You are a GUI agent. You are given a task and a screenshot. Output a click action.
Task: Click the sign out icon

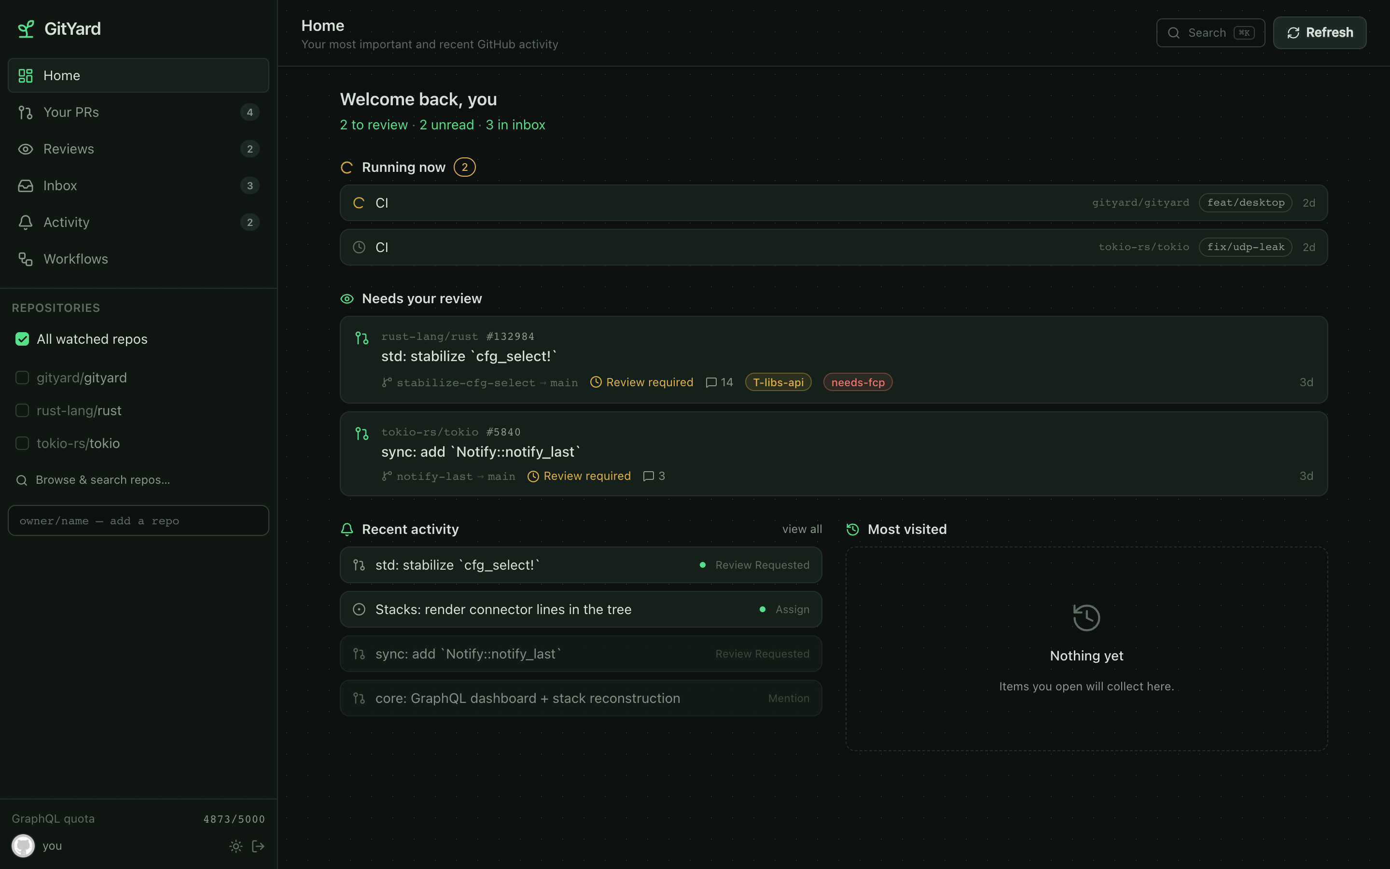coord(259,846)
